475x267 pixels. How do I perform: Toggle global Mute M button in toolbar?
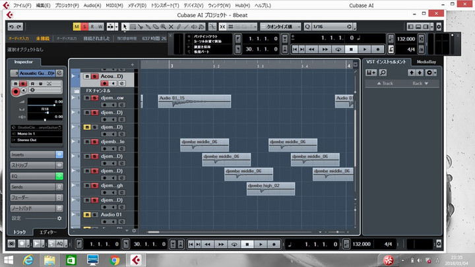(77, 26)
